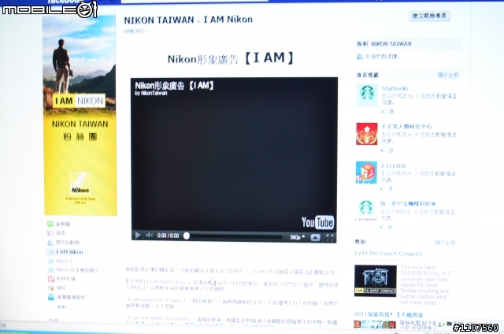
Task: Open the sidebar tab with the blue folder icon
Action: [50, 297]
